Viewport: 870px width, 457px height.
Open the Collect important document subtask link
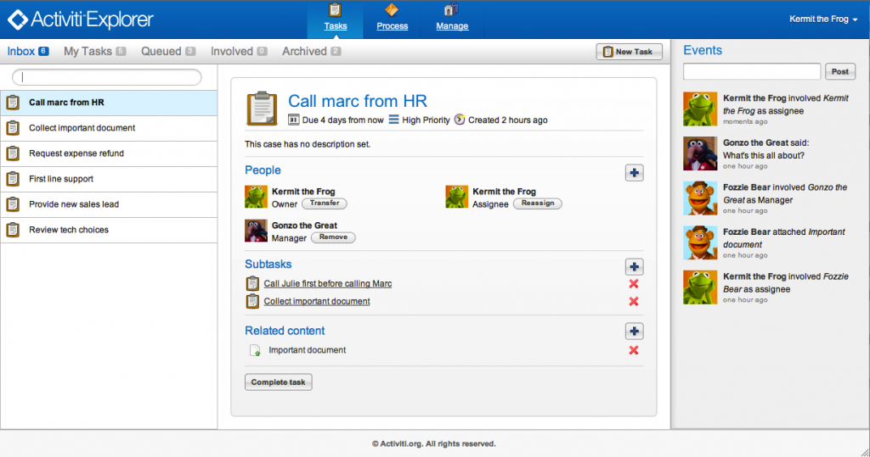[317, 301]
